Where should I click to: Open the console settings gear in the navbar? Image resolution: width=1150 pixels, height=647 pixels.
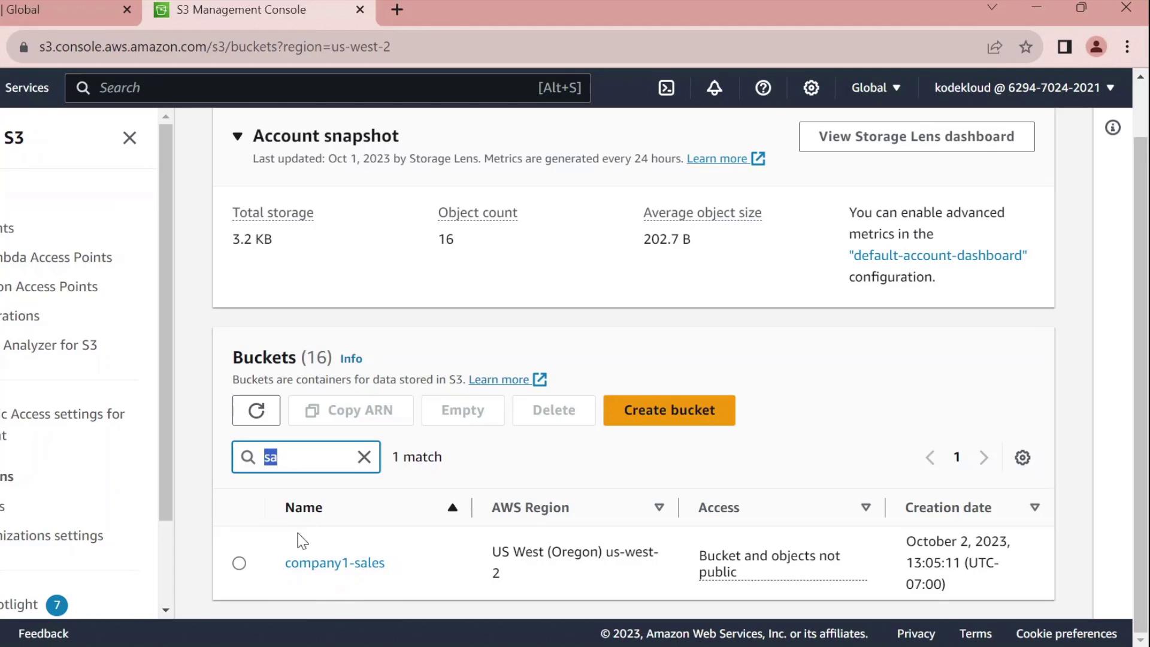click(x=811, y=88)
